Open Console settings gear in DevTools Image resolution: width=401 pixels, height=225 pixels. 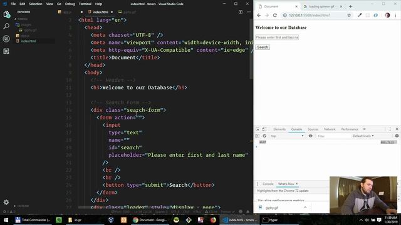point(397,136)
